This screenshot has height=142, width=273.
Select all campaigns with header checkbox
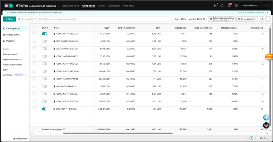[x=34, y=28]
